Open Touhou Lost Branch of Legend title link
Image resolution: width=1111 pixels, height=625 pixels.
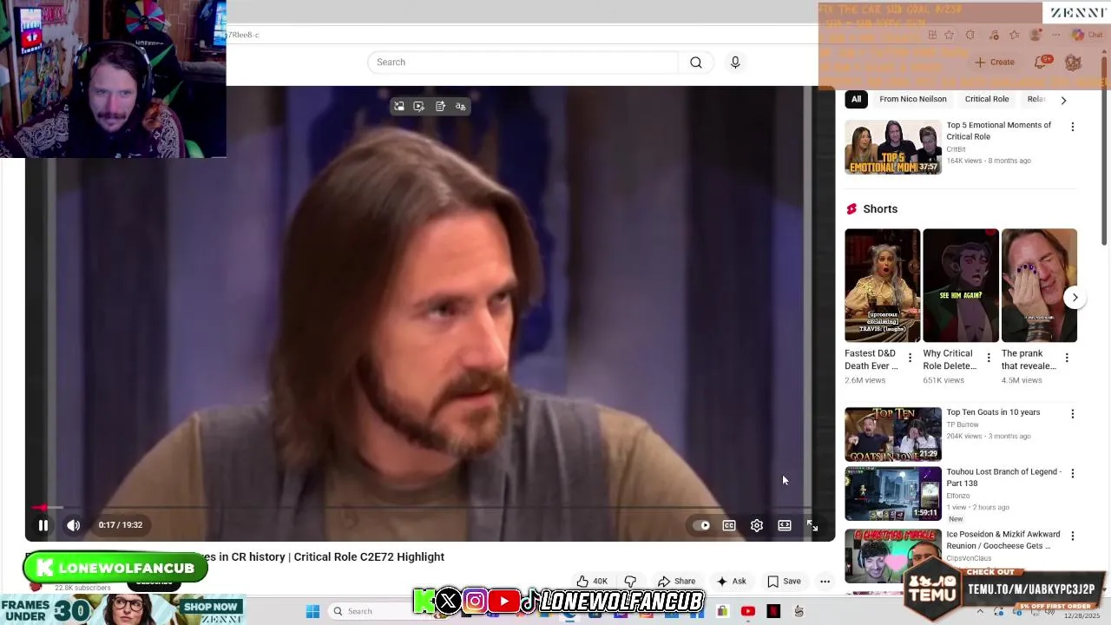point(1003,477)
